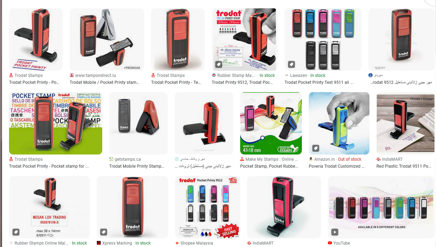Play the YouTube video thumbnail icon

click(x=334, y=232)
